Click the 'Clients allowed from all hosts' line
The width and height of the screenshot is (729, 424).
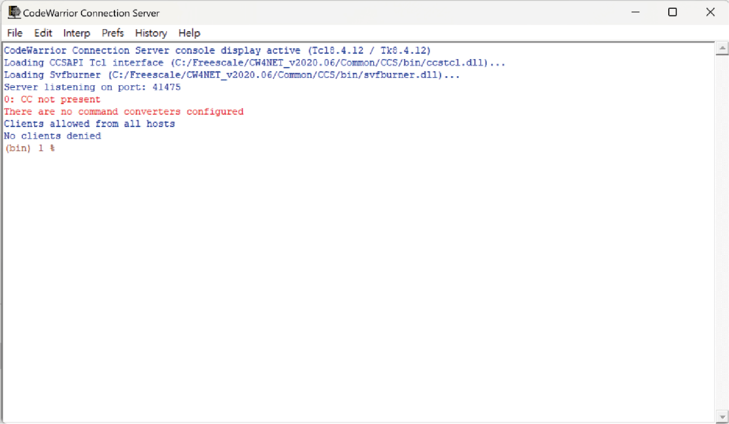(x=89, y=124)
